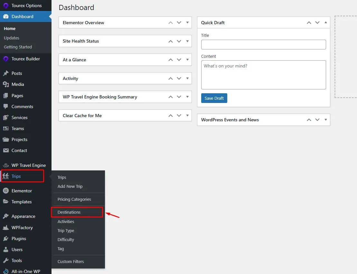Image resolution: width=357 pixels, height=274 pixels.
Task: Move the Quick Draft panel down
Action: pos(317,23)
